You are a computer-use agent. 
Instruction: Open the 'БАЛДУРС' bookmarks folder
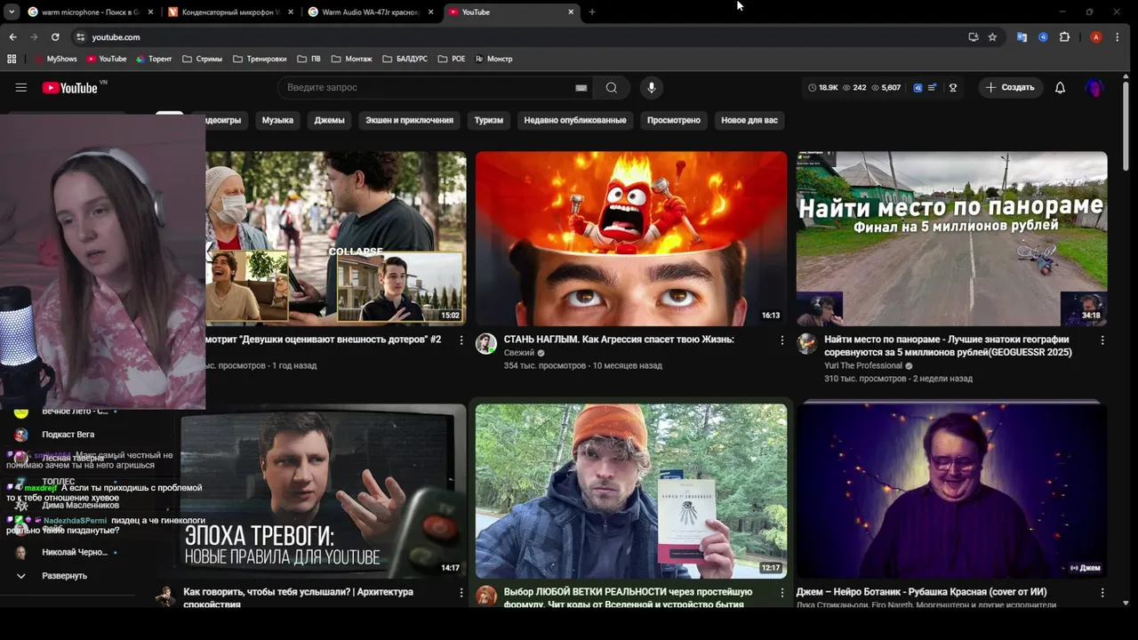[x=405, y=59]
